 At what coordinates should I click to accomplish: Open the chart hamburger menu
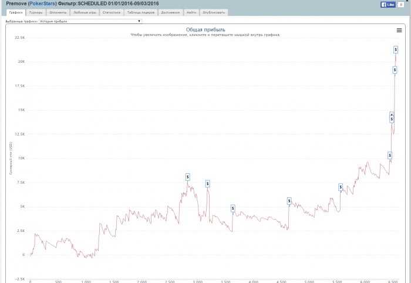pos(399,30)
